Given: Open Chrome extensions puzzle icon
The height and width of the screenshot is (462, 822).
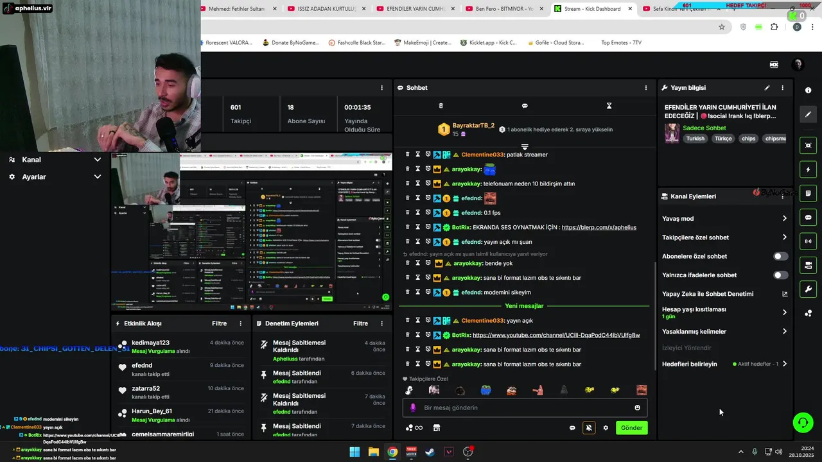Looking at the screenshot, I should point(774,27).
